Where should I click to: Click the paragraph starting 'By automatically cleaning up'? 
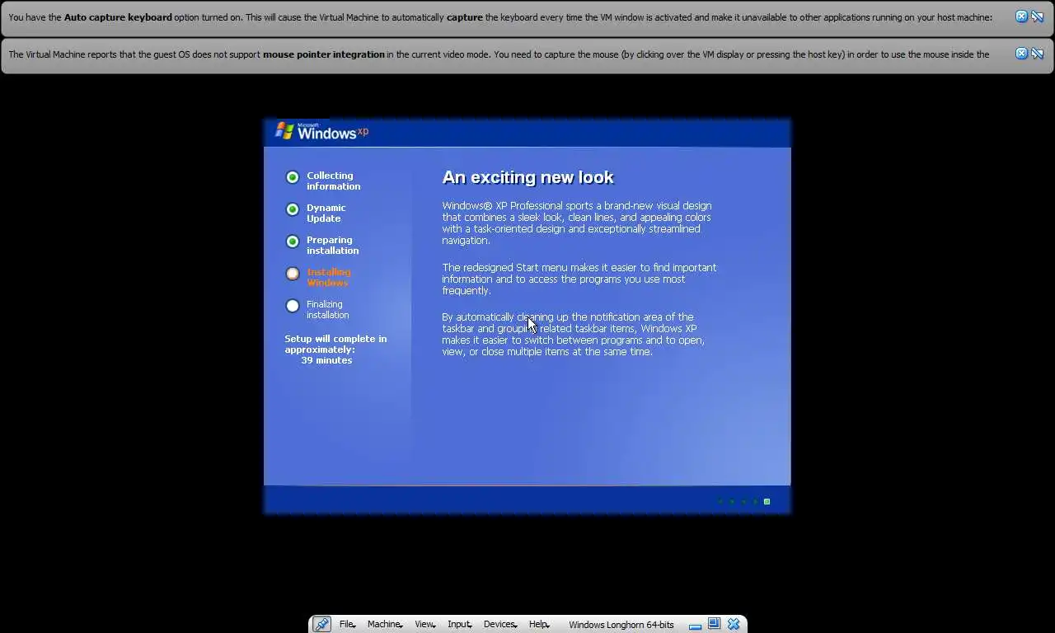click(x=573, y=334)
